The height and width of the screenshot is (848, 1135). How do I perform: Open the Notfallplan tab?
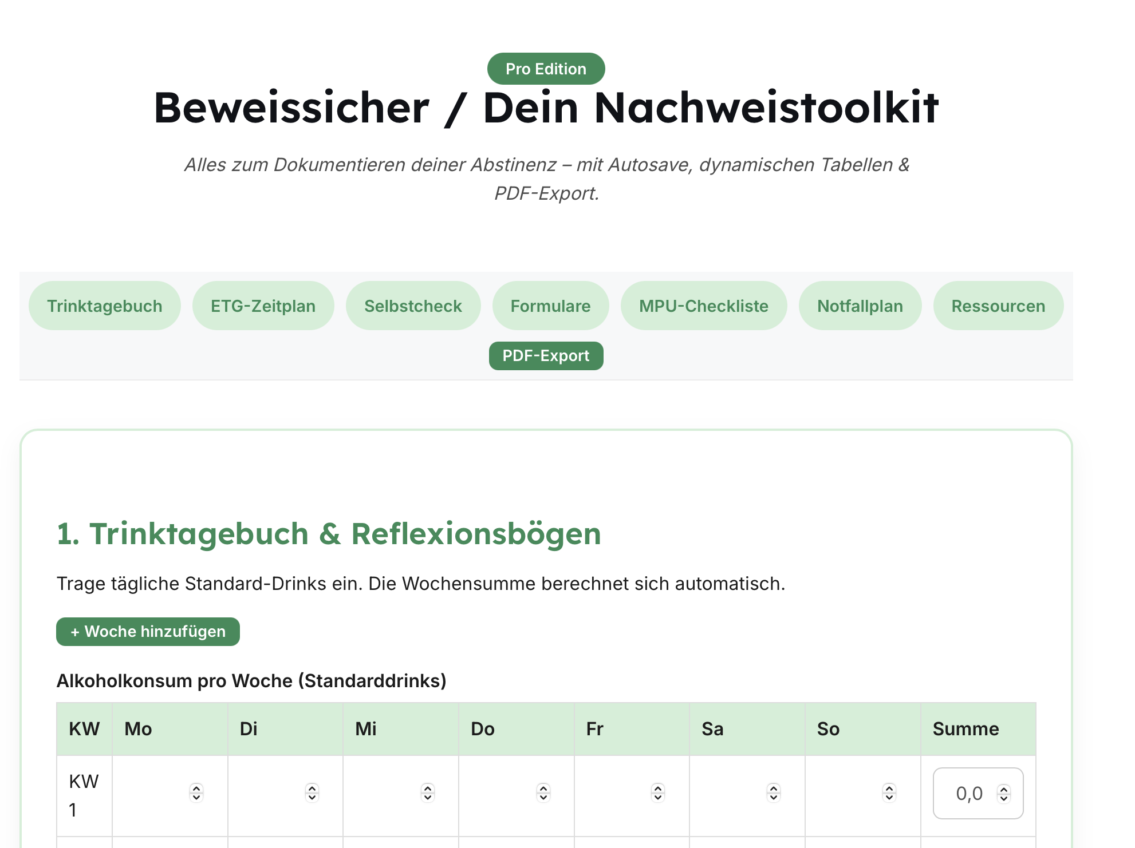point(860,306)
